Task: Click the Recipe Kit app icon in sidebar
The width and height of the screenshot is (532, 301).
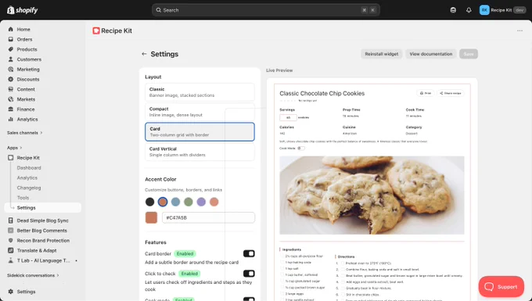Action: tap(10, 158)
